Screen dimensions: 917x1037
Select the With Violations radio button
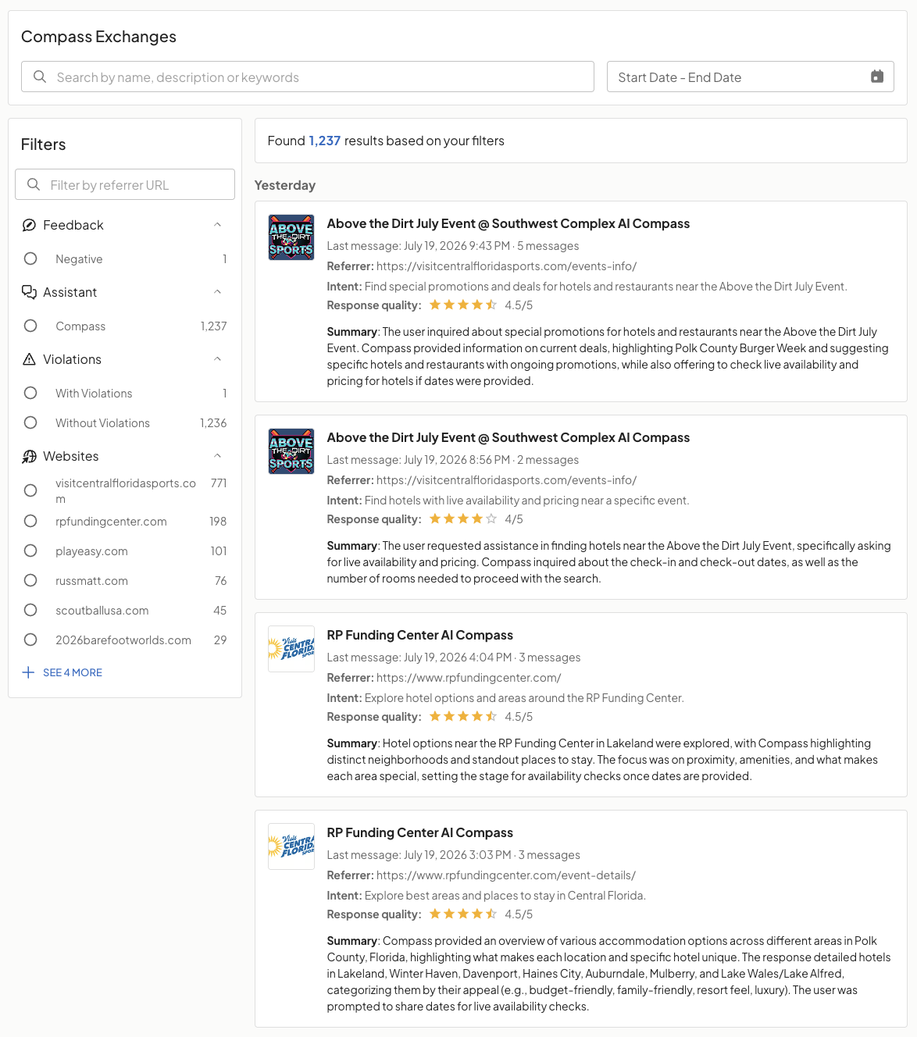point(30,393)
